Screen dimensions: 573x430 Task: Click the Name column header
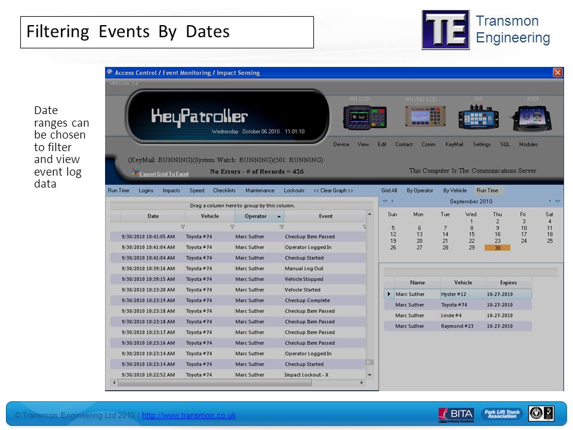[x=417, y=282]
